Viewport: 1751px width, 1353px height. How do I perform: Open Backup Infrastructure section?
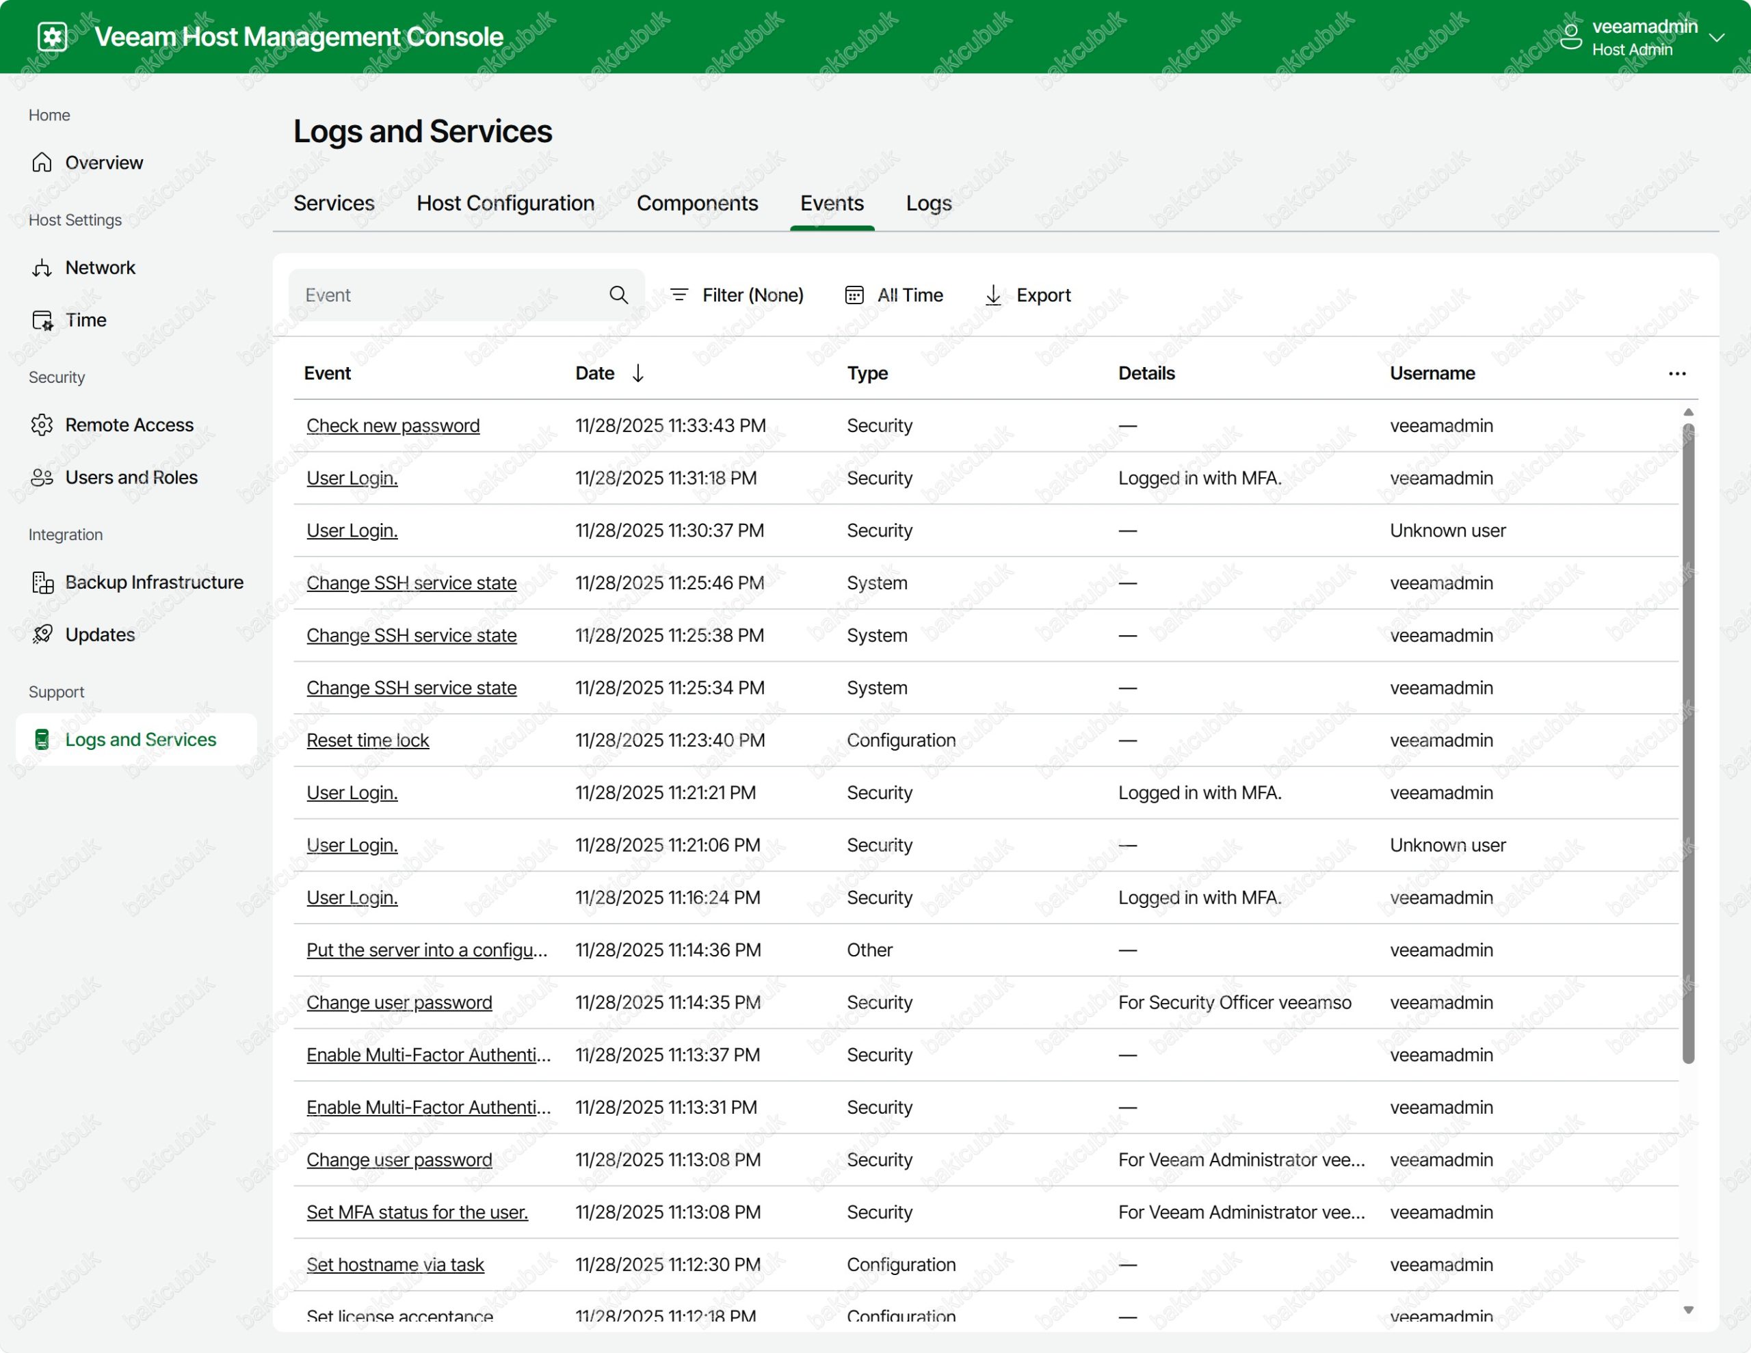(x=154, y=582)
